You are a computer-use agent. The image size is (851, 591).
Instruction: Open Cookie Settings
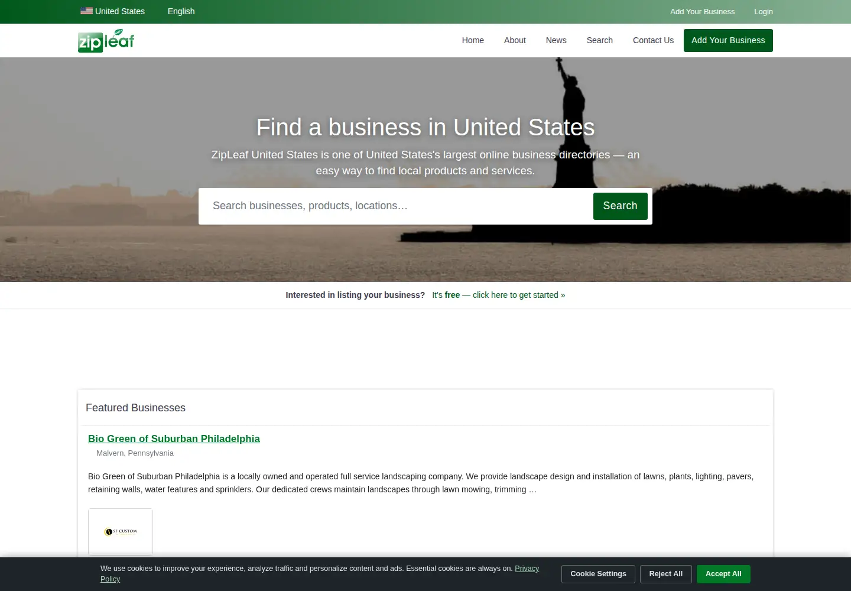pos(598,574)
